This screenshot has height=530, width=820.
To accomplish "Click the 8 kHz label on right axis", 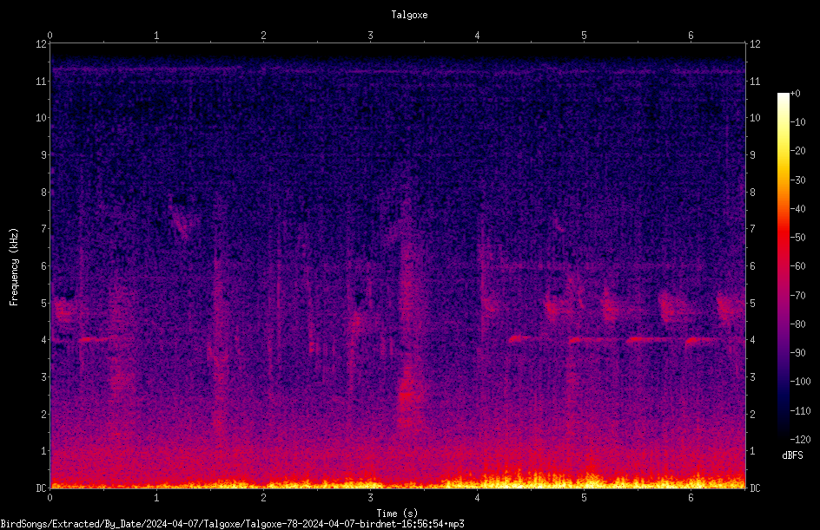I will click(x=752, y=193).
